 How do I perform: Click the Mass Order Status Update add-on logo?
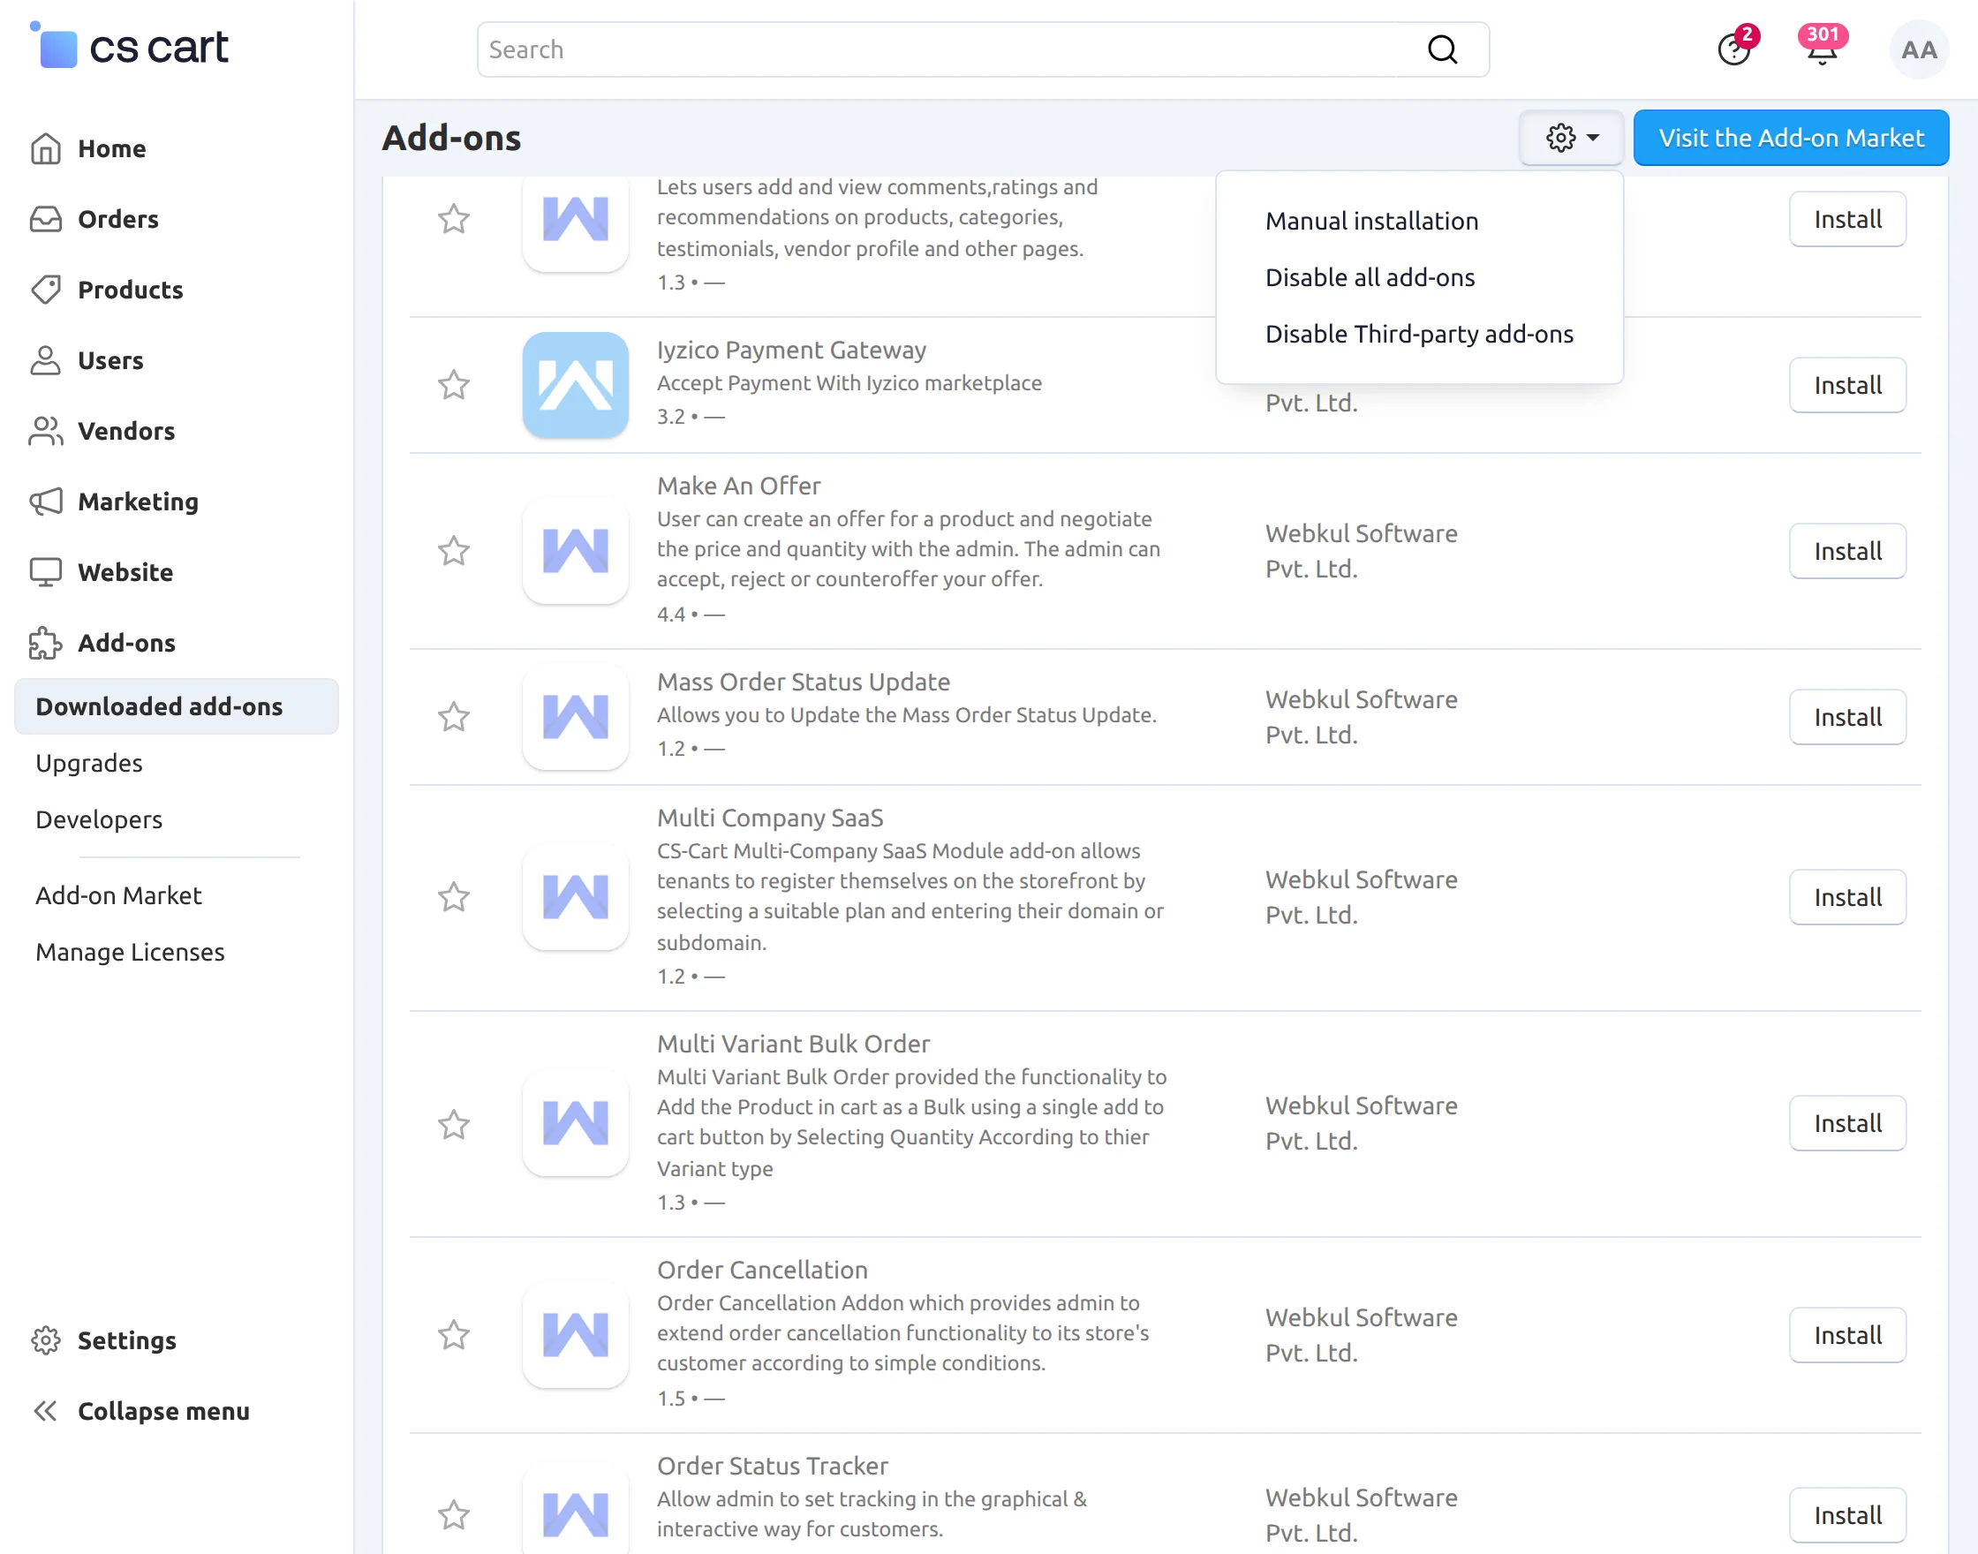[x=575, y=717]
